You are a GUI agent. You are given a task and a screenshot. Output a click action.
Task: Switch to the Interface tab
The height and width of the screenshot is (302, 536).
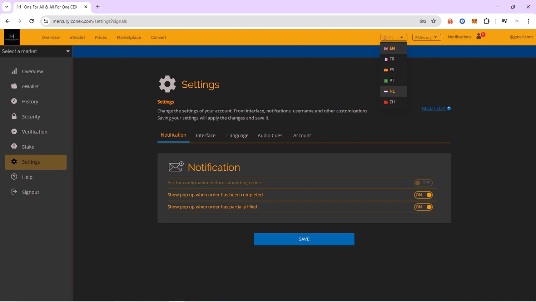pyautogui.click(x=205, y=136)
